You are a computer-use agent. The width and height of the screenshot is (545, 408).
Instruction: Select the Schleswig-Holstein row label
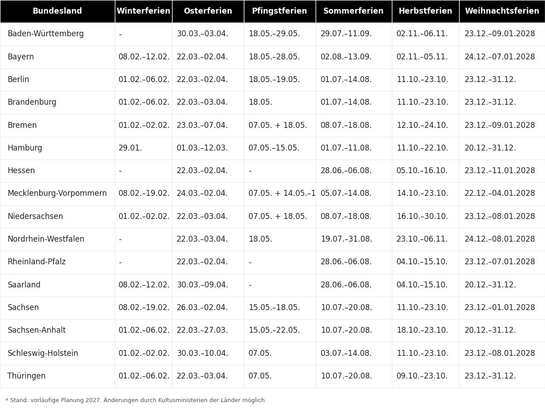coord(43,354)
